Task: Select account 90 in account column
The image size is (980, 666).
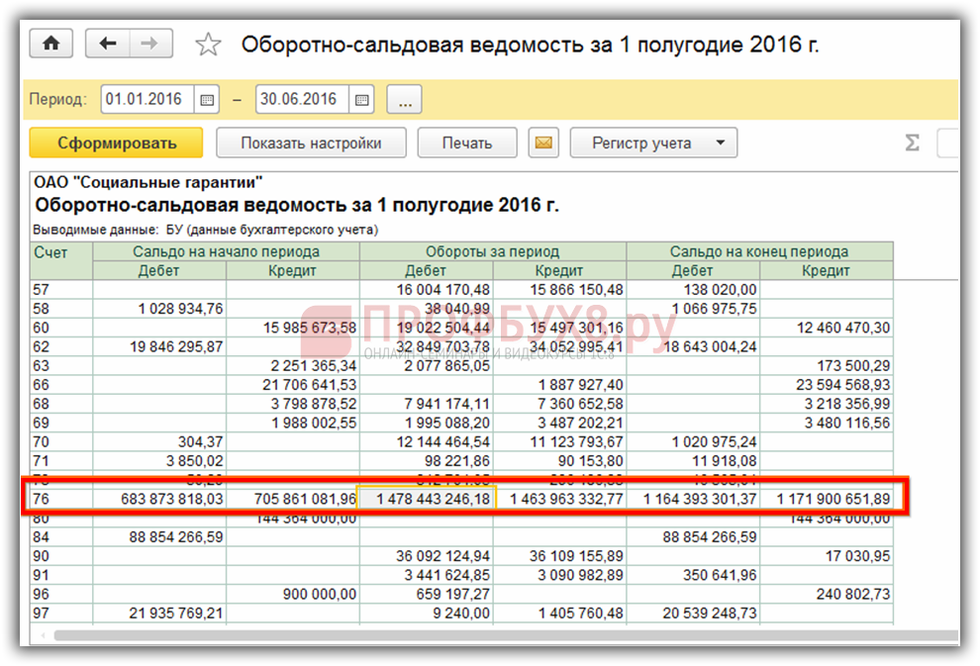Action: click(61, 556)
